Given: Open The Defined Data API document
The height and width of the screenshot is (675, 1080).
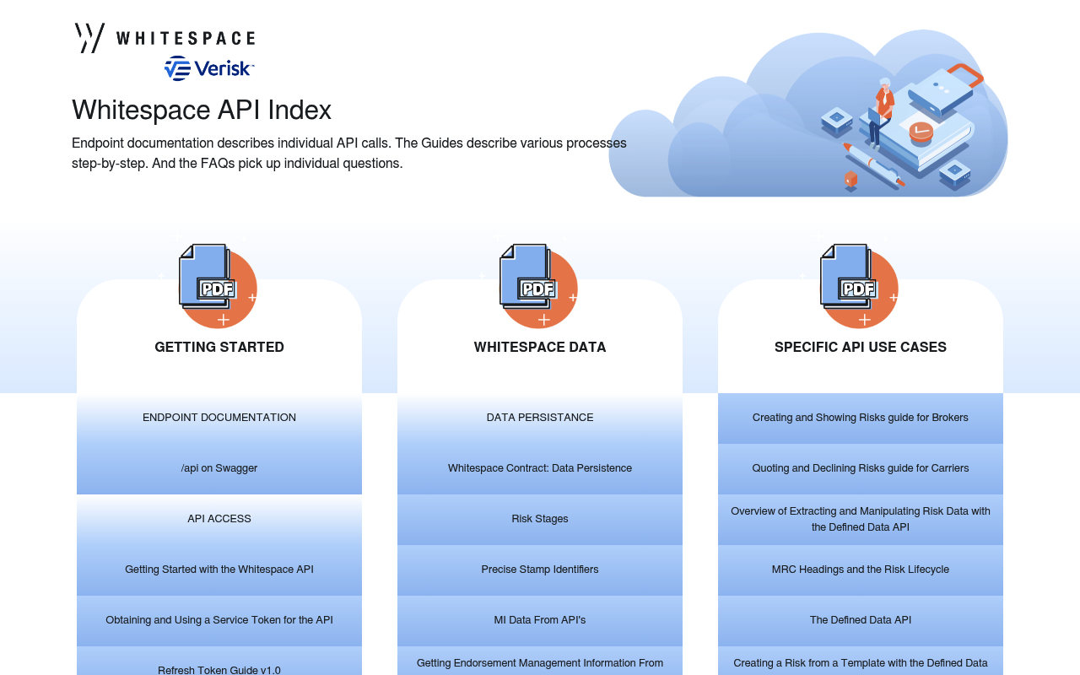Looking at the screenshot, I should [x=861, y=620].
